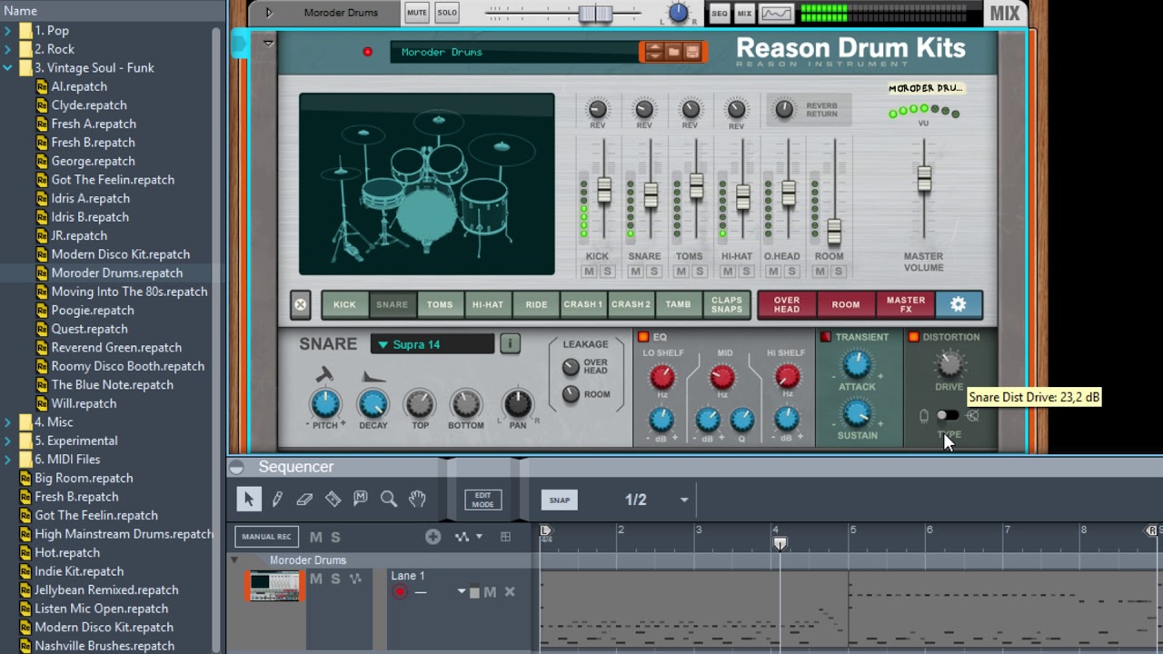Click the grid icon beside track automation
1163x654 pixels.
[x=505, y=537]
